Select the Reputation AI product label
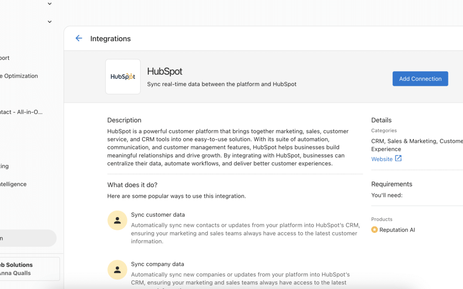463x289 pixels. [397, 230]
